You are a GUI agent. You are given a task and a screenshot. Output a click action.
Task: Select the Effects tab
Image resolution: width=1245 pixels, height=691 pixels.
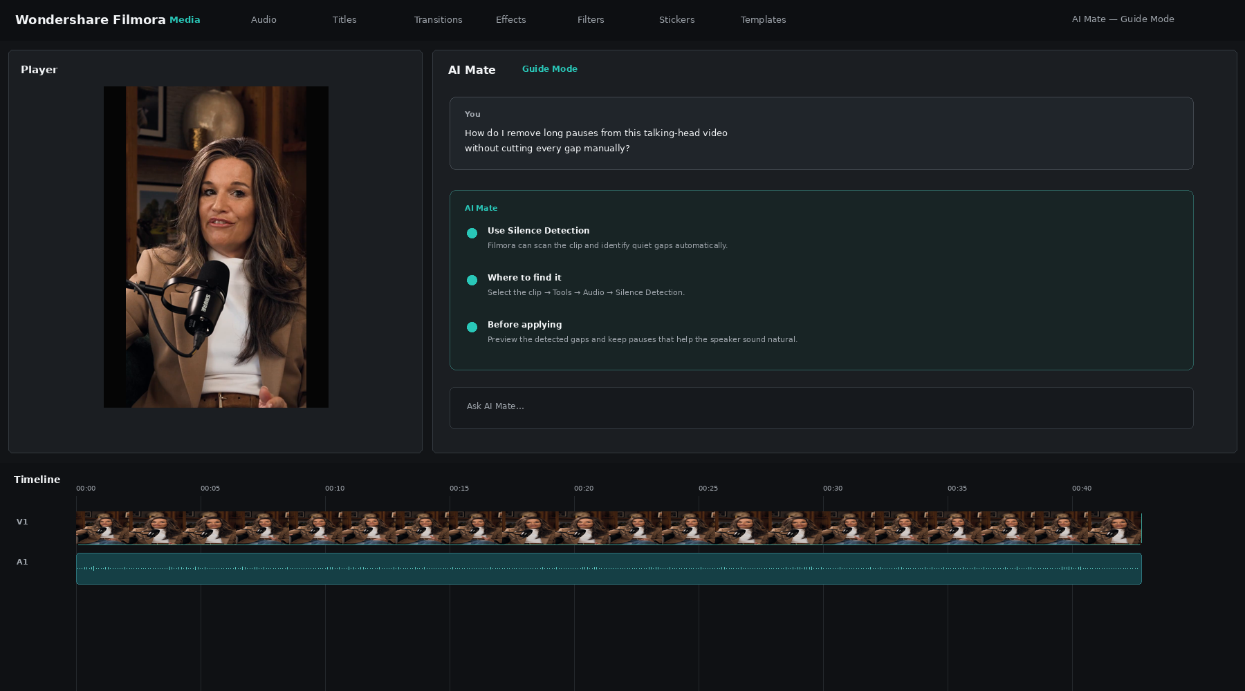[510, 20]
